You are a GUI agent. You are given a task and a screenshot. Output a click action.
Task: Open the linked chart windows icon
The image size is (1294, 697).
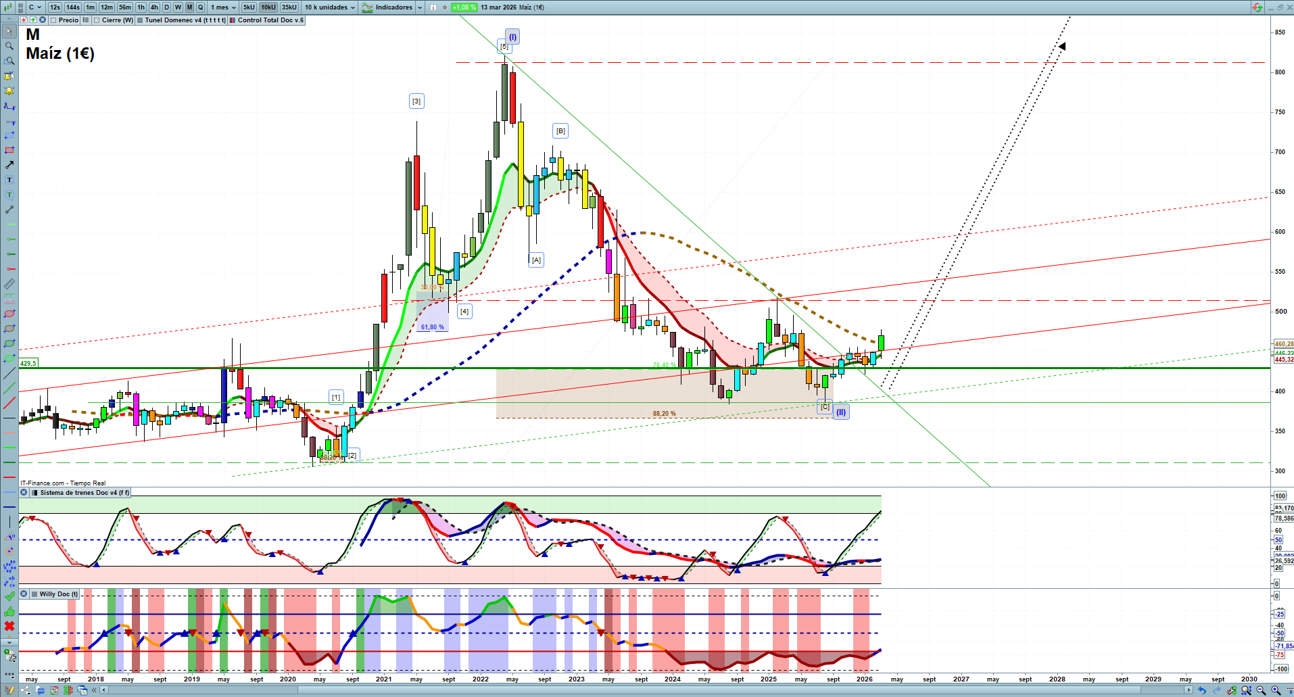point(82,690)
